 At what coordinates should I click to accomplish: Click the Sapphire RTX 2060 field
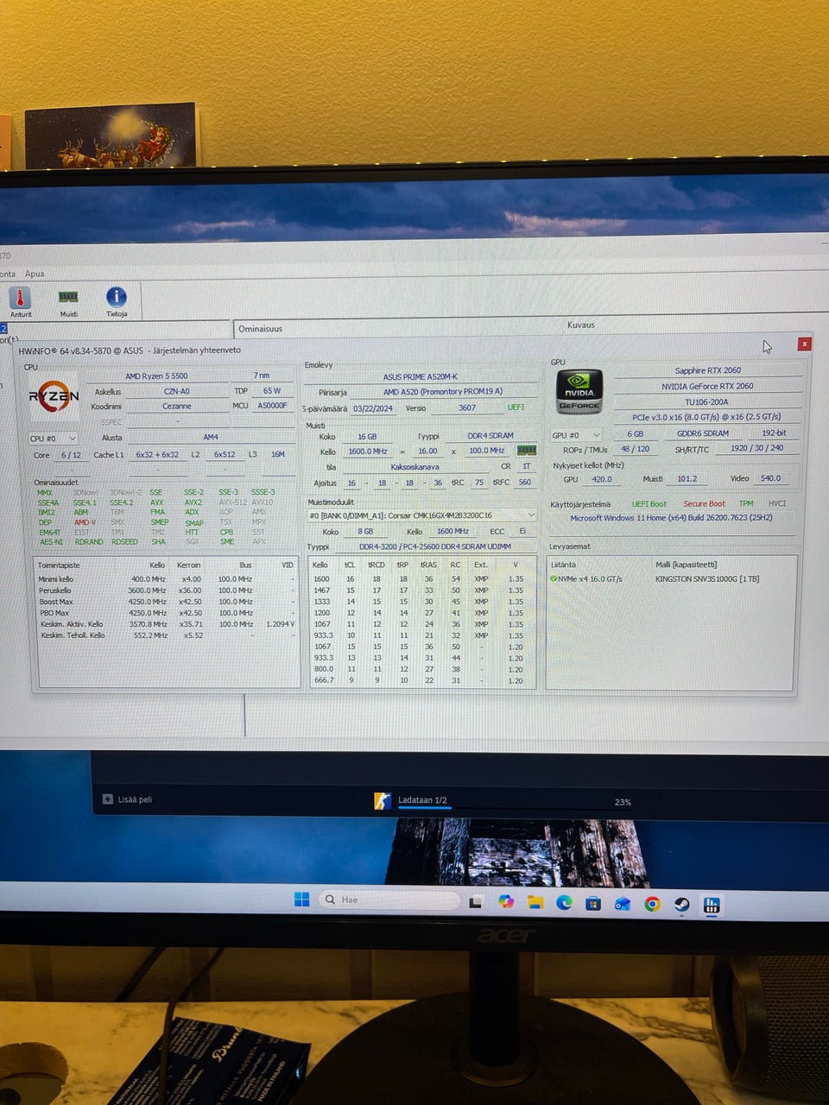pos(708,370)
